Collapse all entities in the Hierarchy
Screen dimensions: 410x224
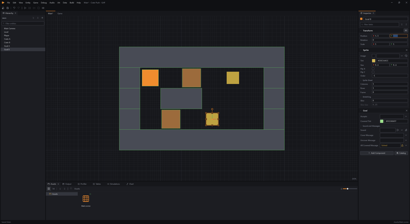click(x=38, y=18)
